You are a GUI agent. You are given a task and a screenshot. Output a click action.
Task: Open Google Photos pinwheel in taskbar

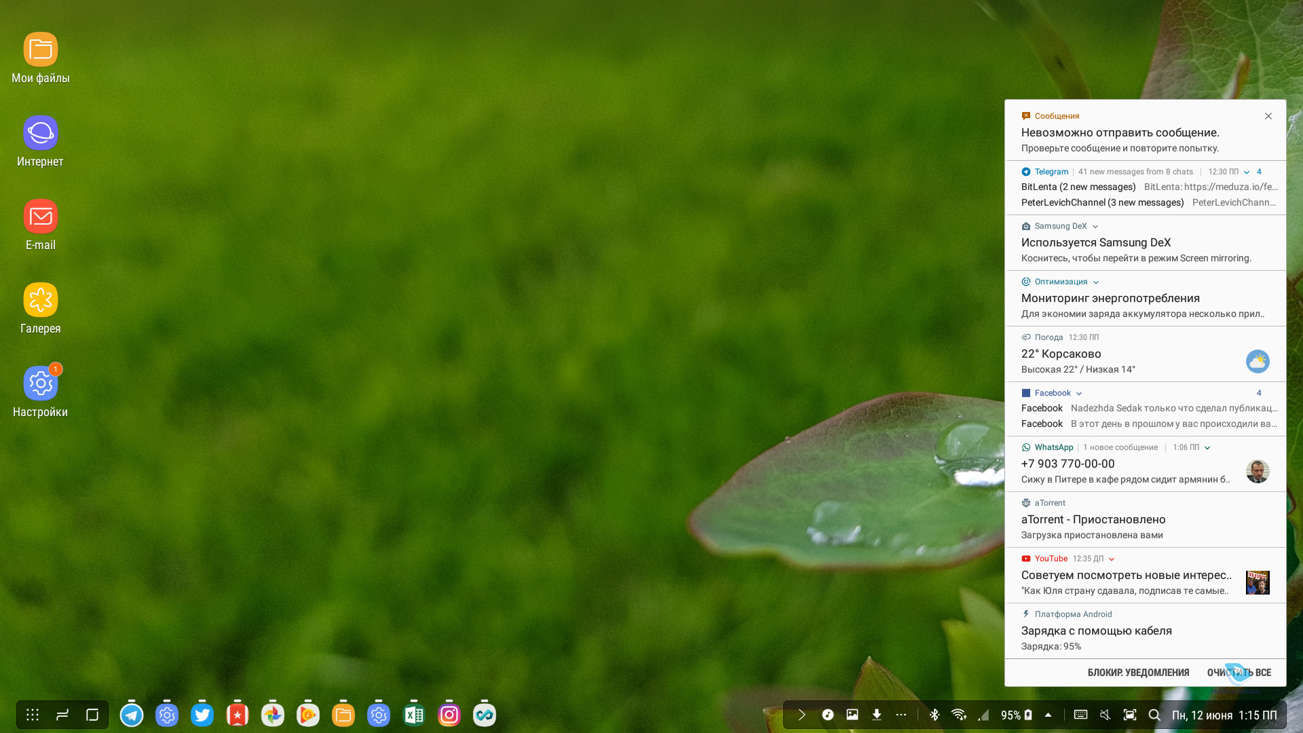tap(273, 715)
